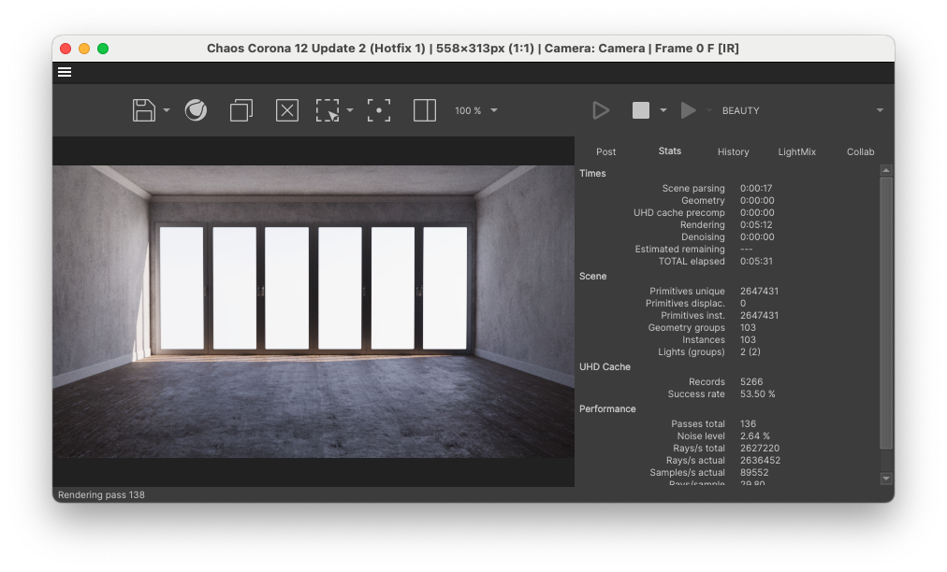Image resolution: width=947 pixels, height=572 pixels.
Task: Click the window title bar text
Action: 473,49
